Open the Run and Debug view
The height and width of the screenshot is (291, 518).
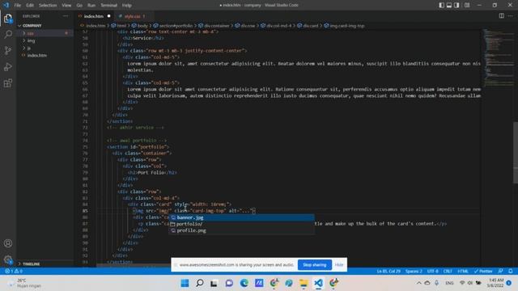[x=8, y=66]
